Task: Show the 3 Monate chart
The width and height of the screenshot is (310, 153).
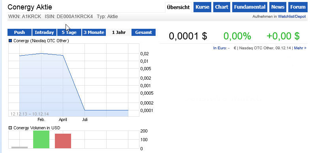Action: [x=94, y=32]
